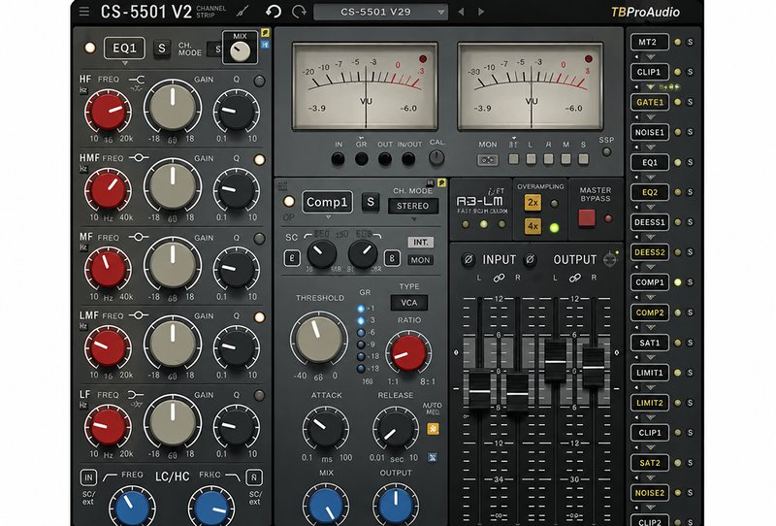The height and width of the screenshot is (526, 776).
Task: Click the wrench settings icon next to Channel Strip
Action: [242, 11]
